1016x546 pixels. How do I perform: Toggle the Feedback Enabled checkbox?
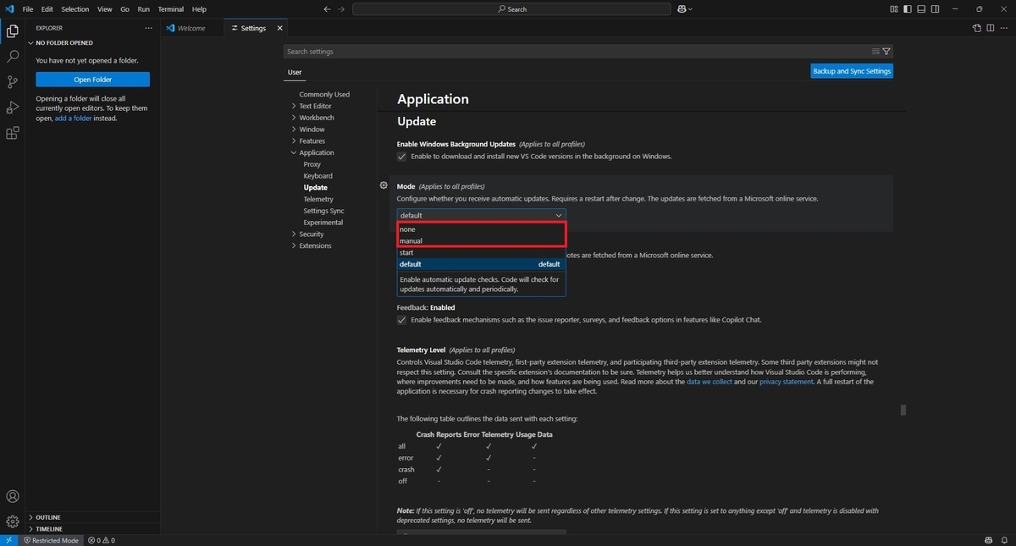[x=402, y=320]
